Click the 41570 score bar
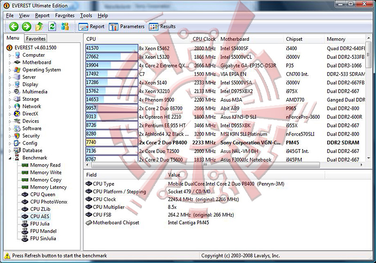376x263 pixels. click(x=112, y=48)
